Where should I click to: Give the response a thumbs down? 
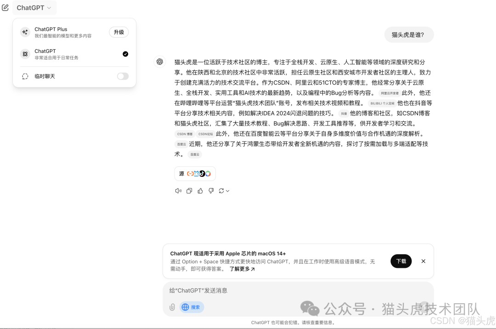211,191
